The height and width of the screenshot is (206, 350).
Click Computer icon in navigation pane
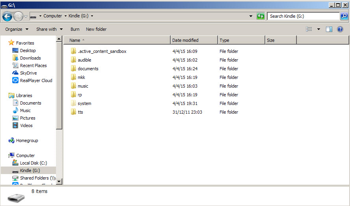[x=11, y=155]
